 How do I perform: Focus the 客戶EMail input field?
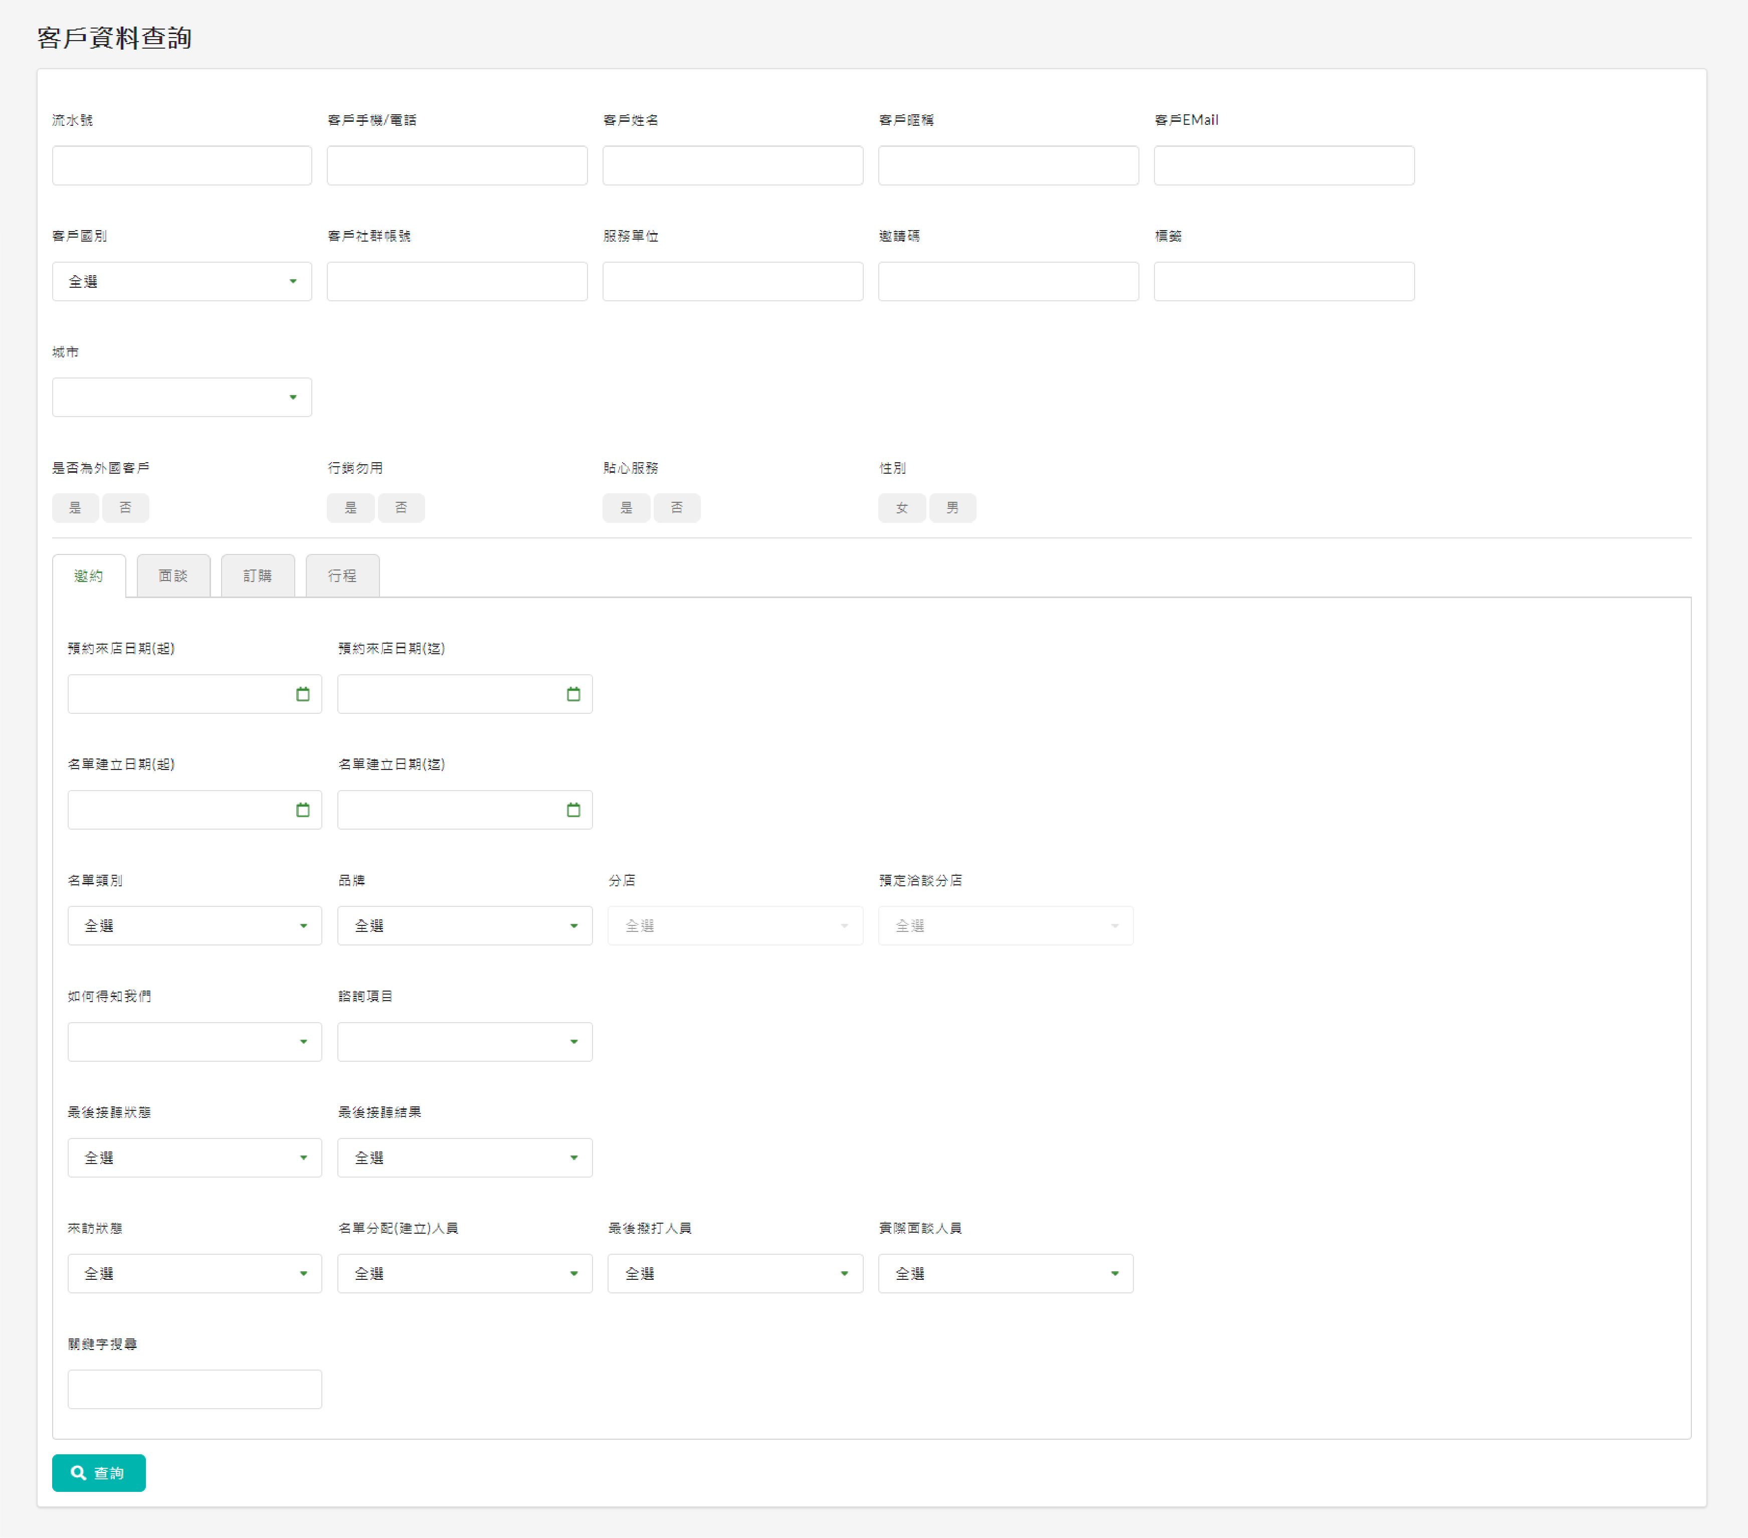click(x=1284, y=165)
